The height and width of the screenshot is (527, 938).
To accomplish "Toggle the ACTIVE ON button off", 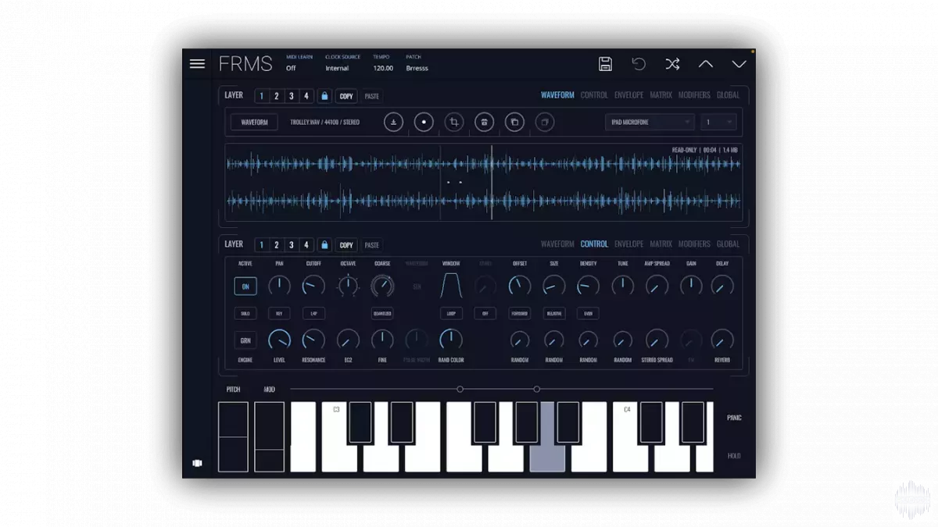I will point(245,287).
